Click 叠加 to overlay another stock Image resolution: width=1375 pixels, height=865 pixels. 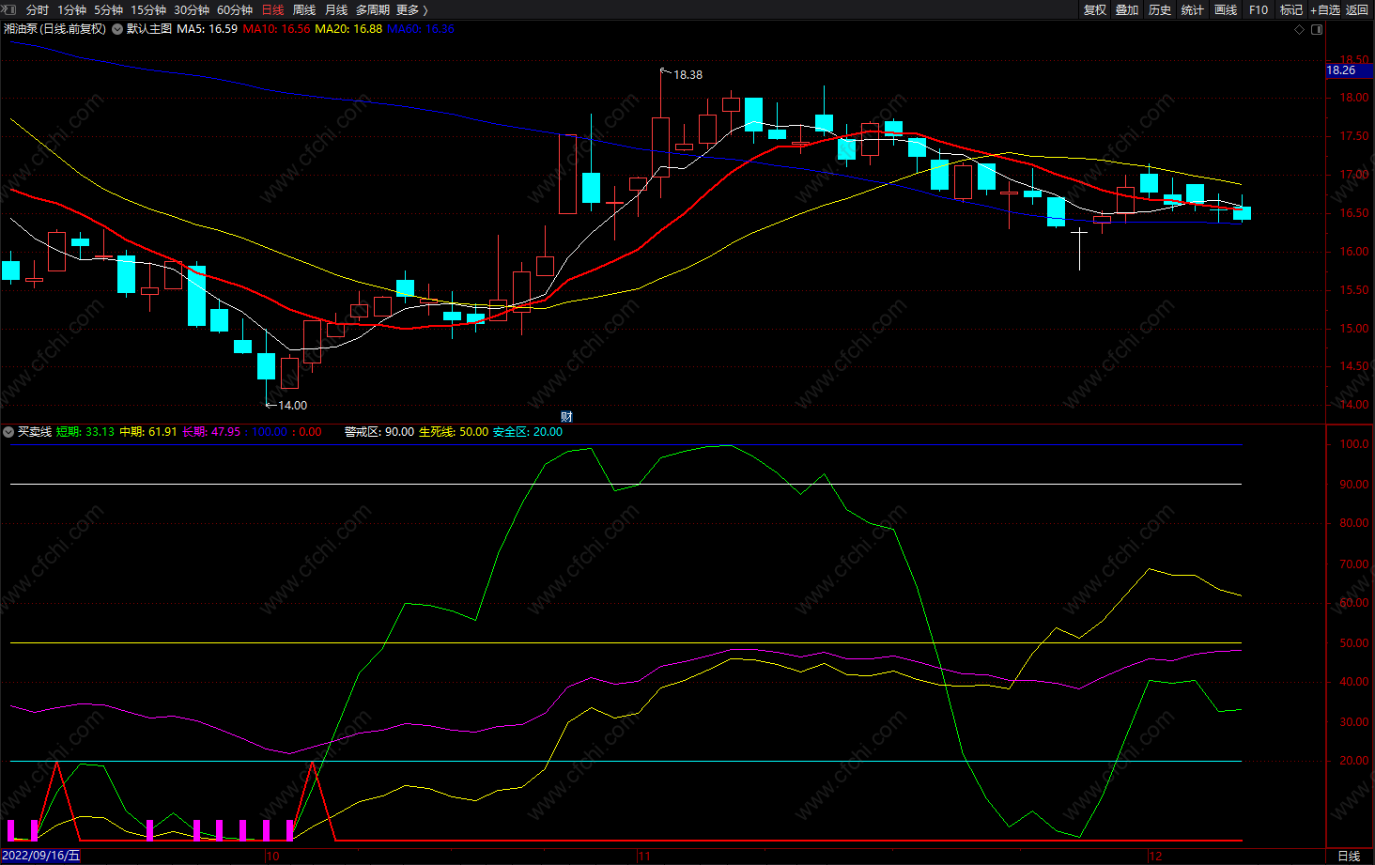pos(1127,9)
